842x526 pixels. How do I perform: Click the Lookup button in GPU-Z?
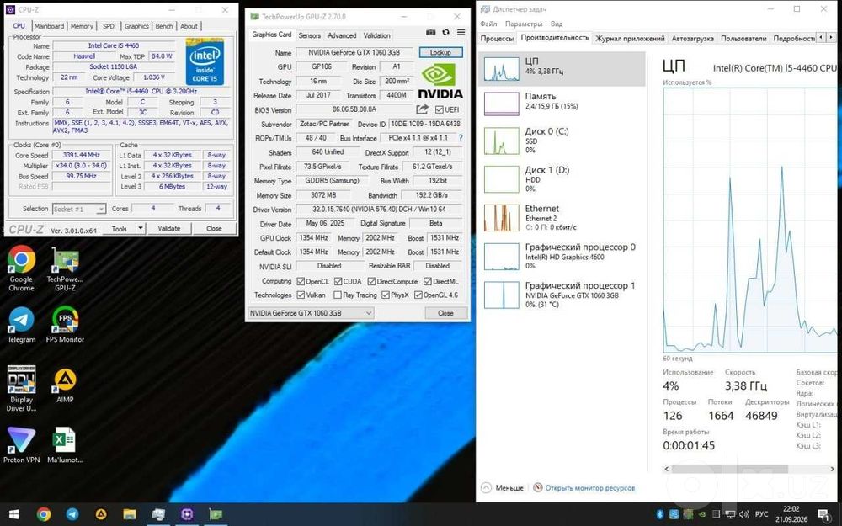pyautogui.click(x=440, y=52)
